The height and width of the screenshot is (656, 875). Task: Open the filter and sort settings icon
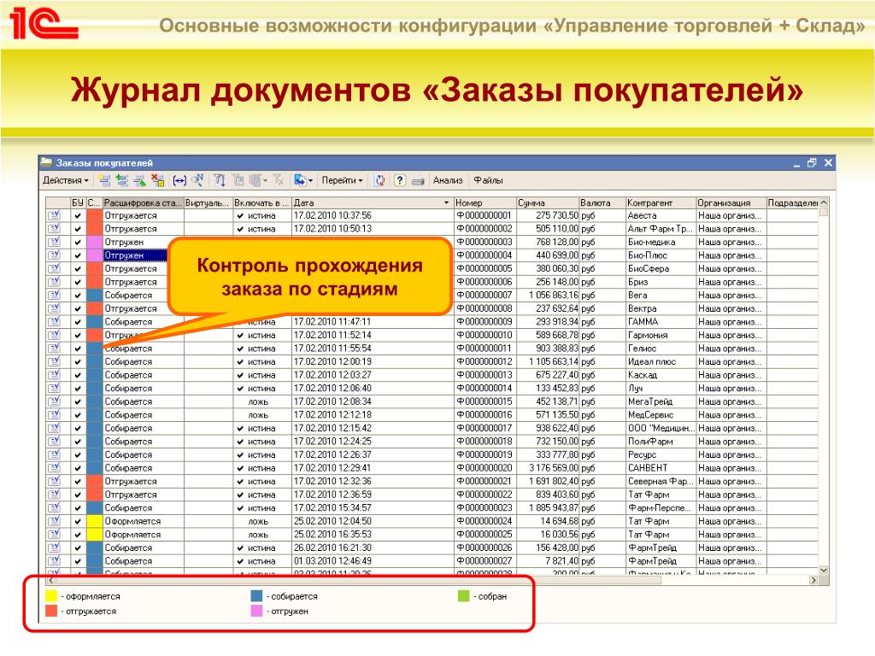[220, 180]
